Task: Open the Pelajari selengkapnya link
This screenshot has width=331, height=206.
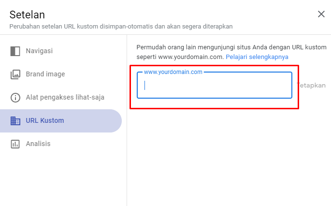Action: pos(257,57)
